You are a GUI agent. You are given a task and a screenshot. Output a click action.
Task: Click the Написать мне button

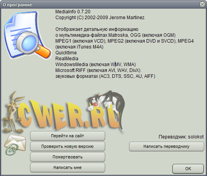coord(67,168)
